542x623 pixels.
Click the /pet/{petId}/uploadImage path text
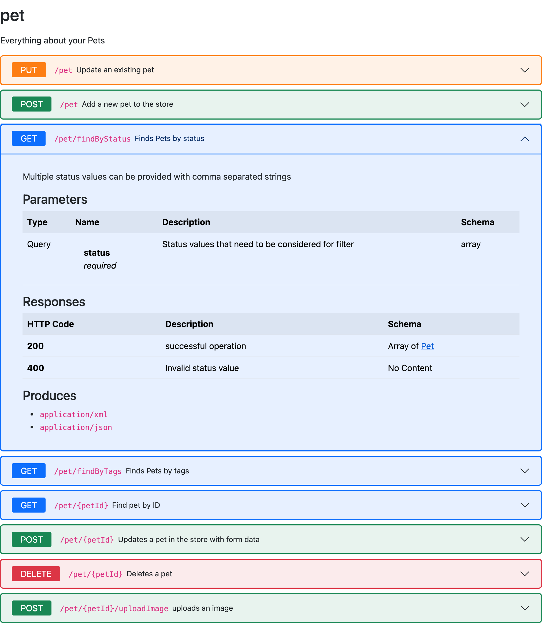[114, 609]
